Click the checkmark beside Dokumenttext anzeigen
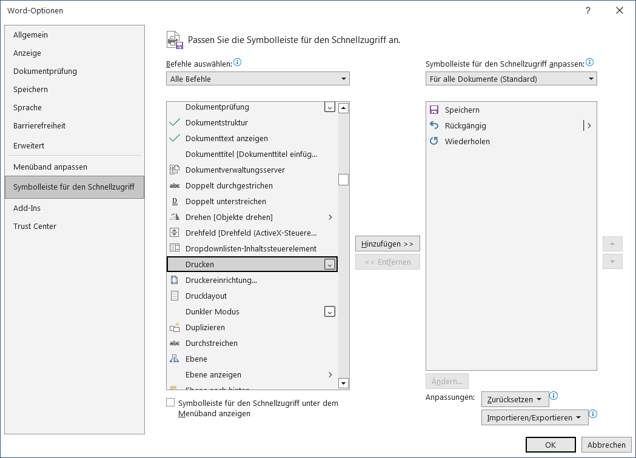The width and height of the screenshot is (636, 458). click(x=175, y=138)
